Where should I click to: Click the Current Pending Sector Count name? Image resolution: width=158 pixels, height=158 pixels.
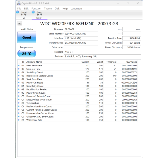(42, 110)
